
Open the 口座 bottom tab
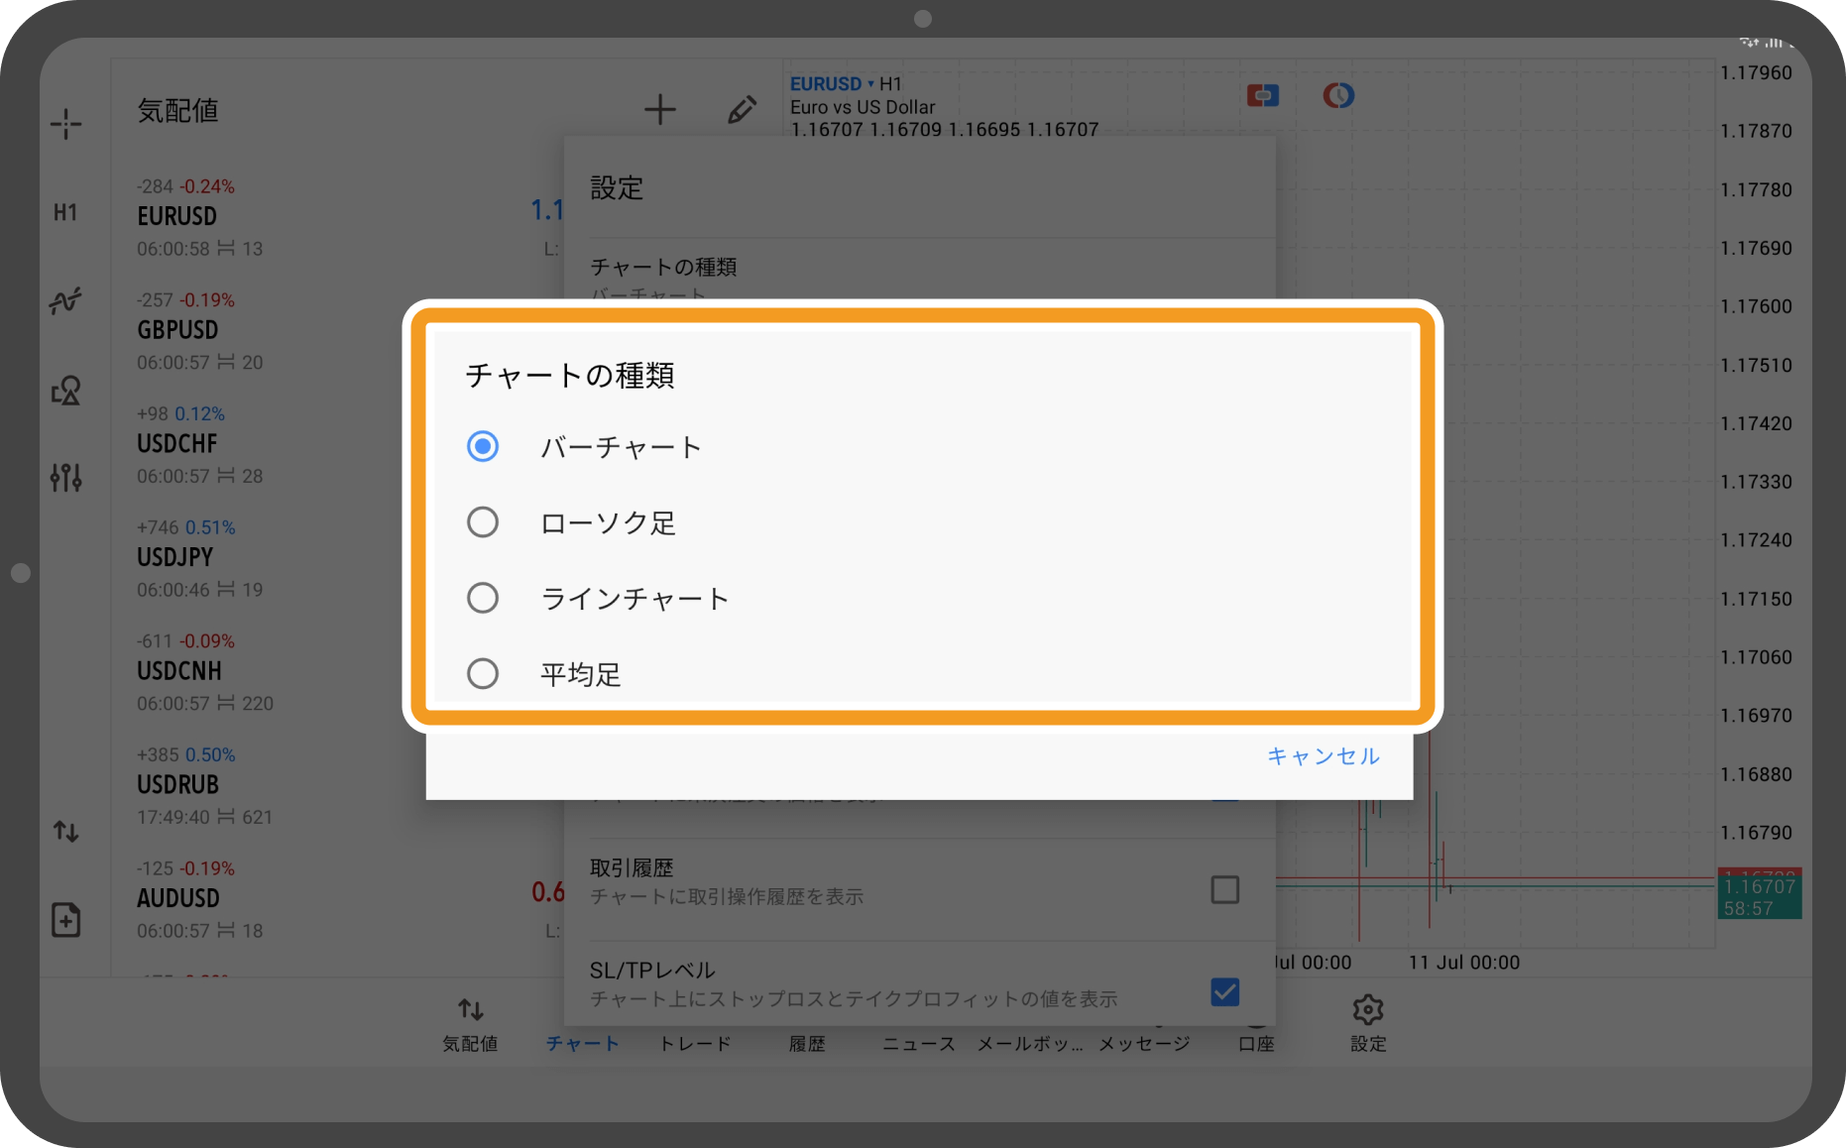[x=1256, y=1043]
